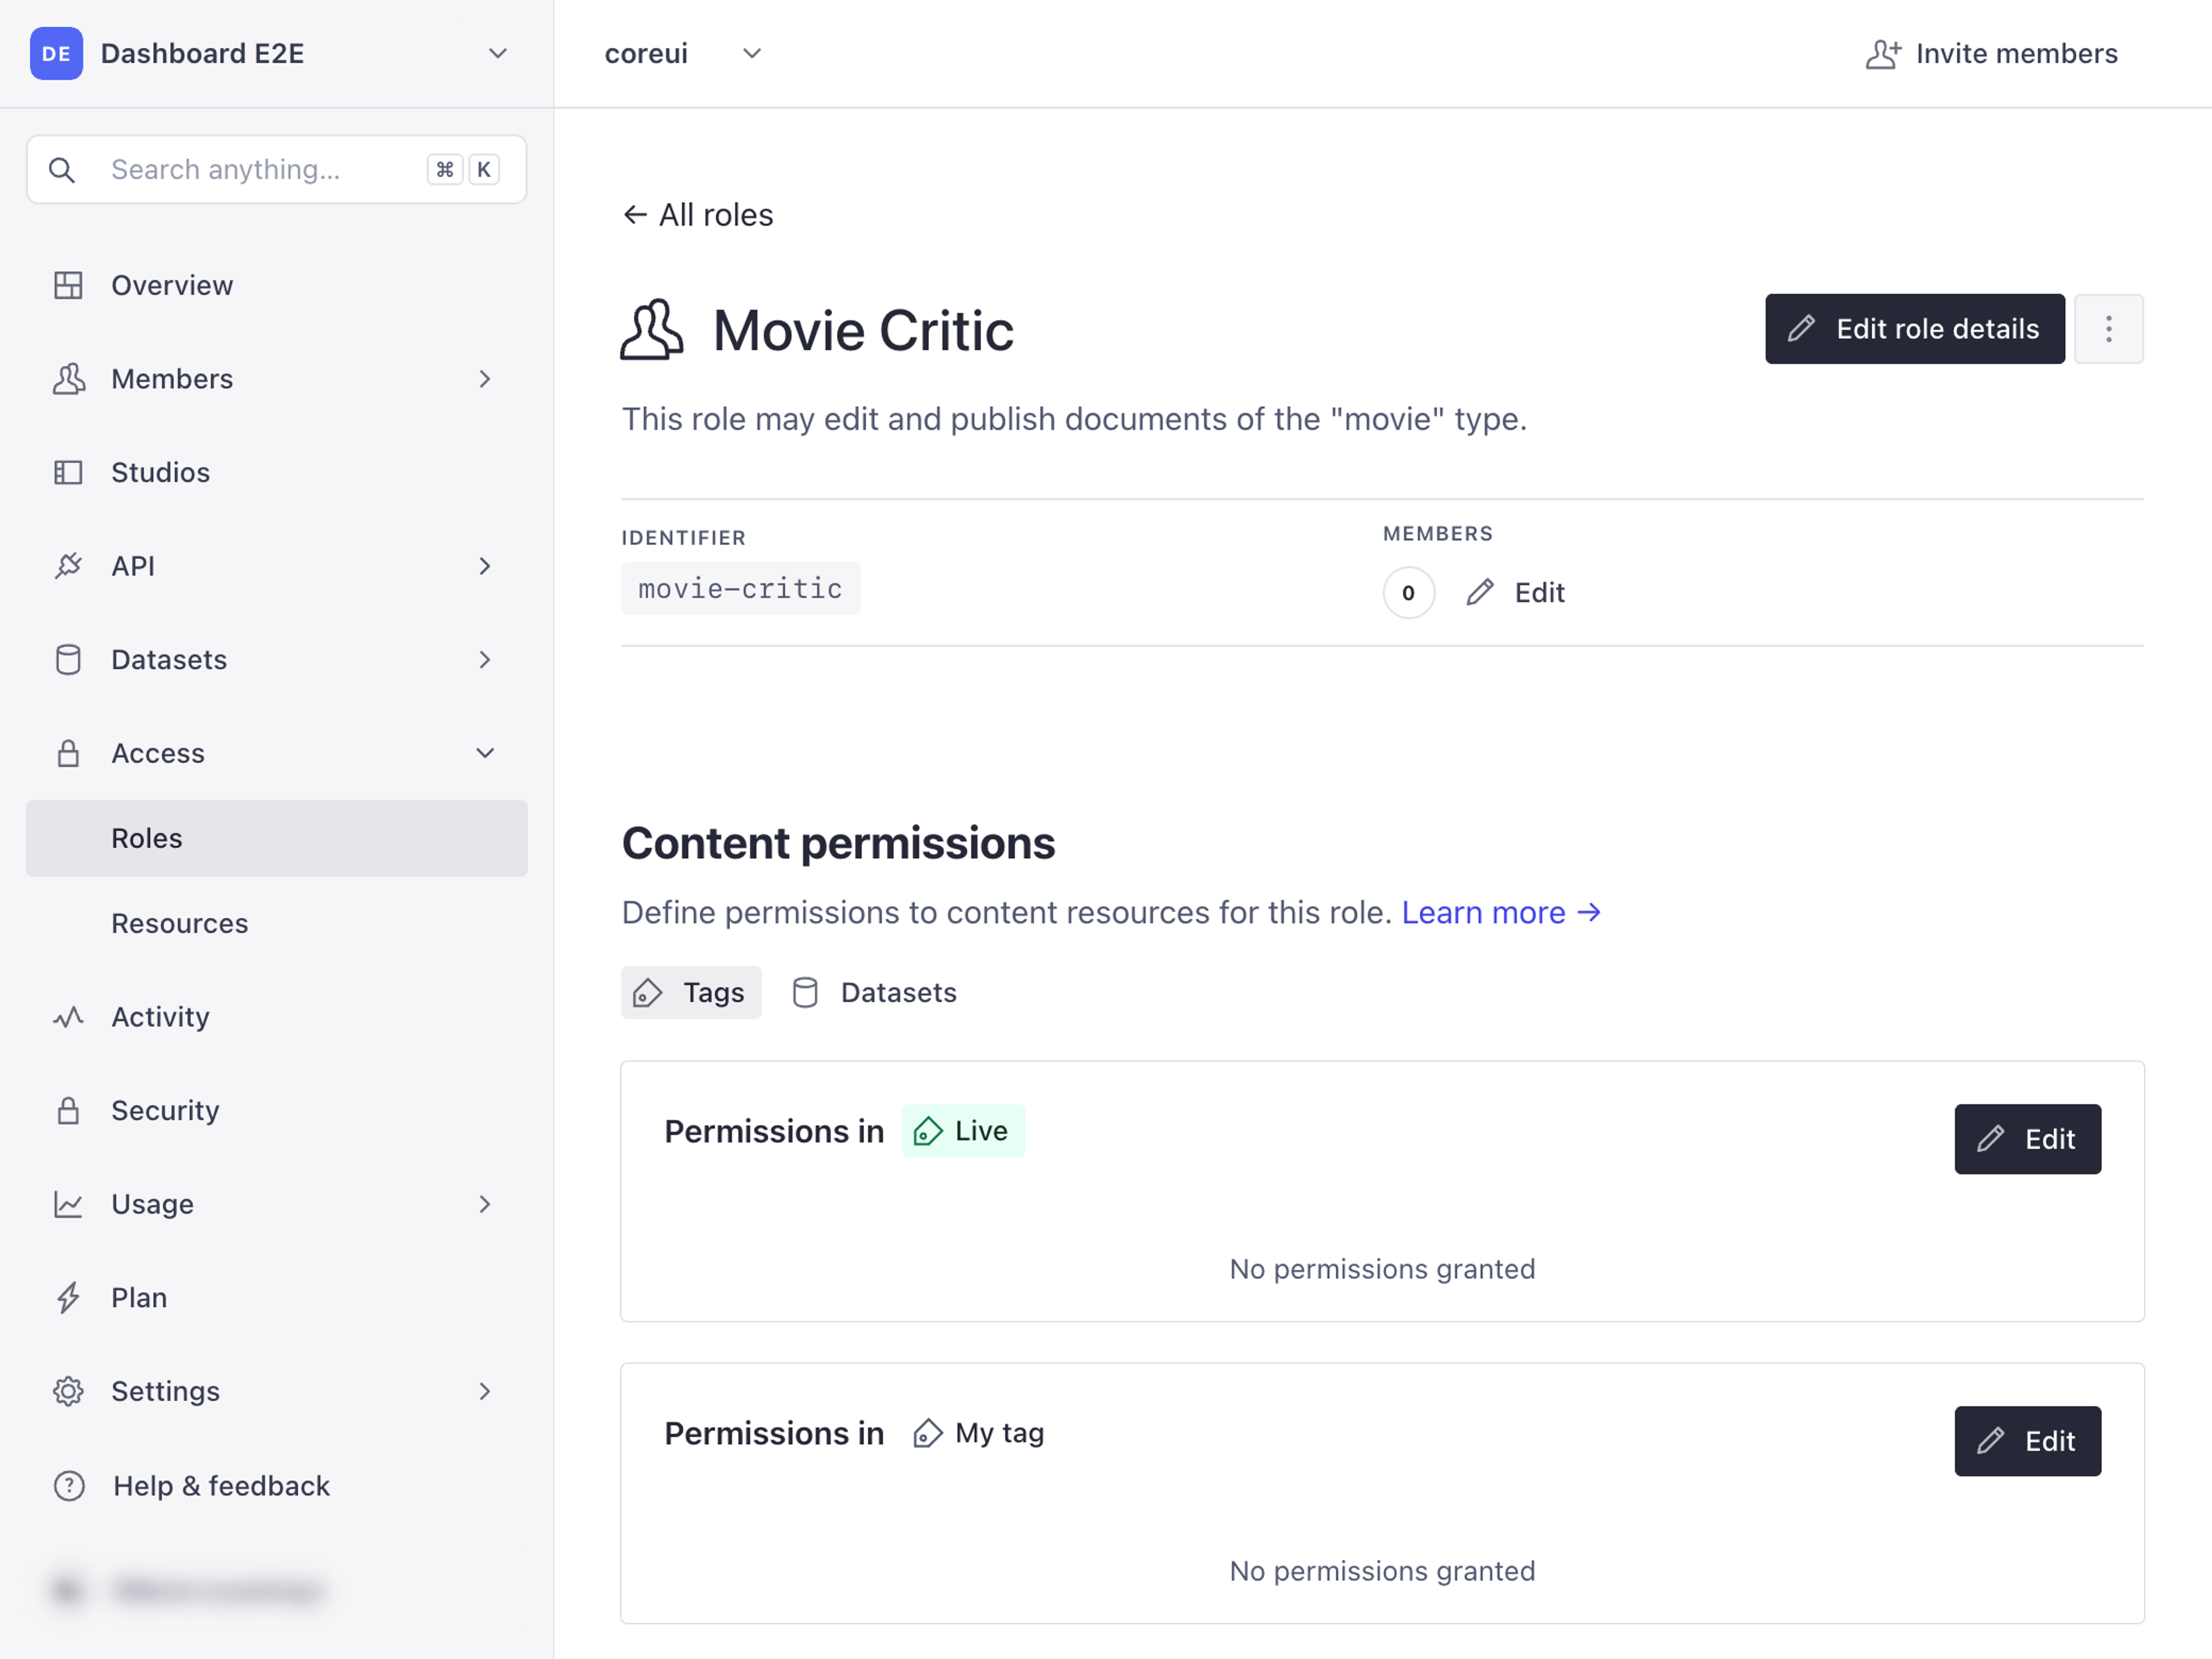Open the coreui project dropdown
2212x1659 pixels.
tap(752, 53)
